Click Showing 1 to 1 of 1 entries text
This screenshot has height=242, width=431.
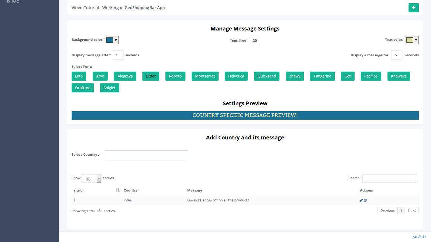(x=93, y=211)
